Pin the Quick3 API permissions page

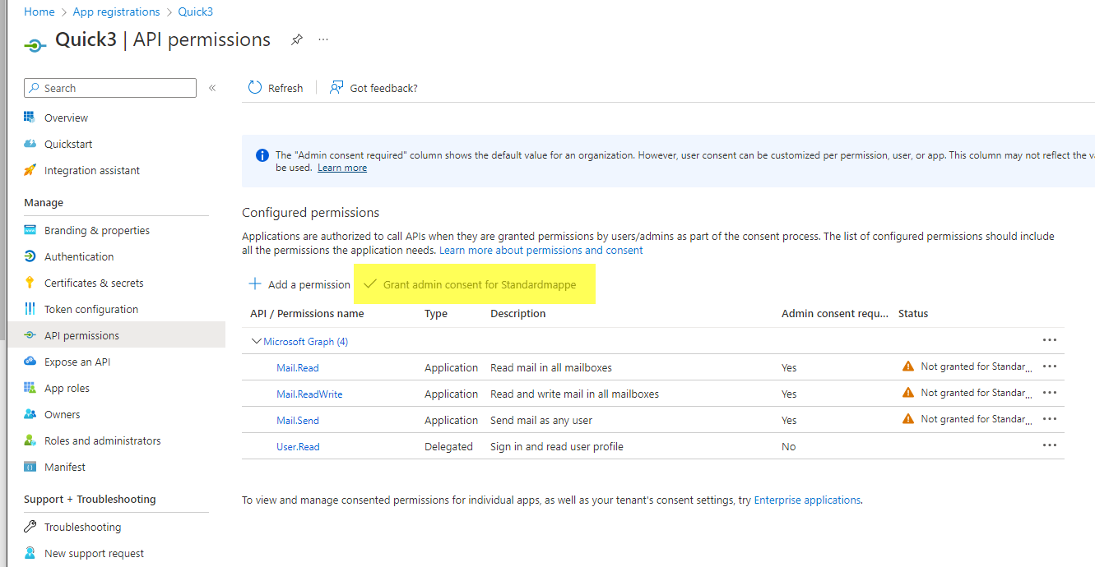point(297,39)
